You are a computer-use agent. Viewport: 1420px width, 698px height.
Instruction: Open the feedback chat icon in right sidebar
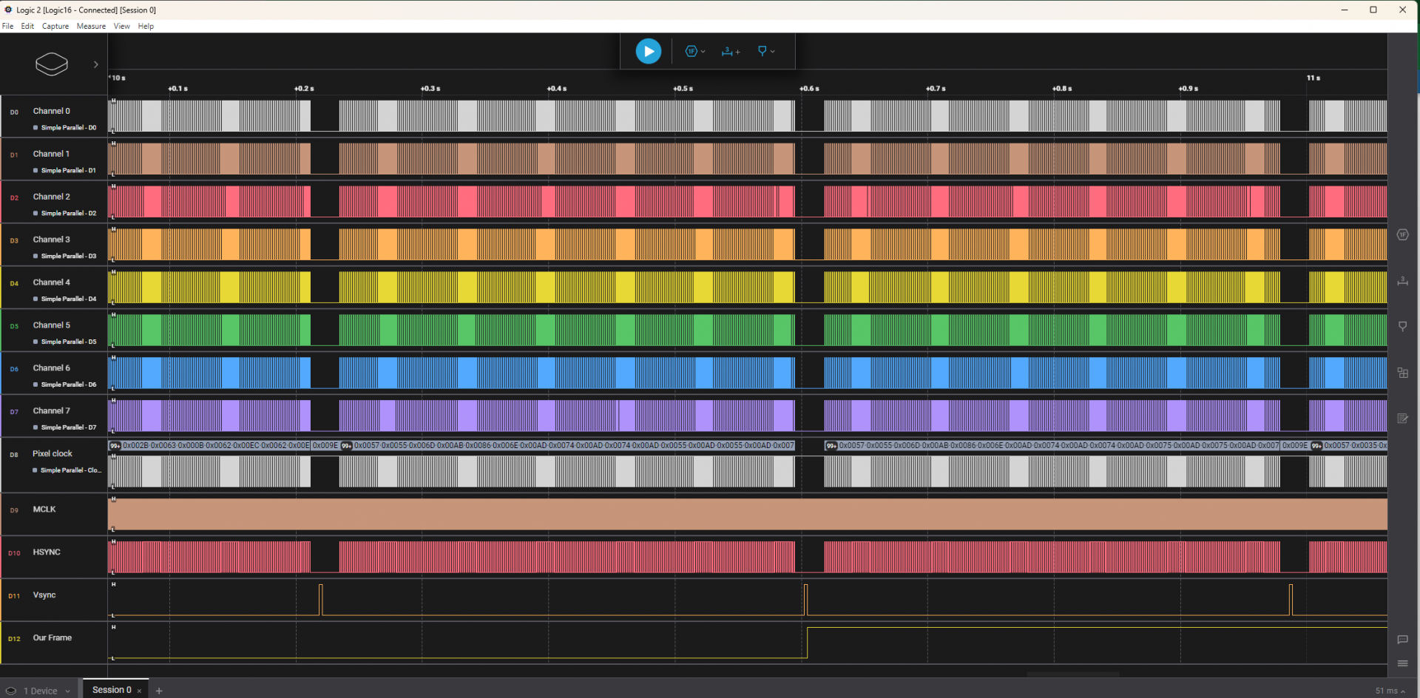point(1402,640)
